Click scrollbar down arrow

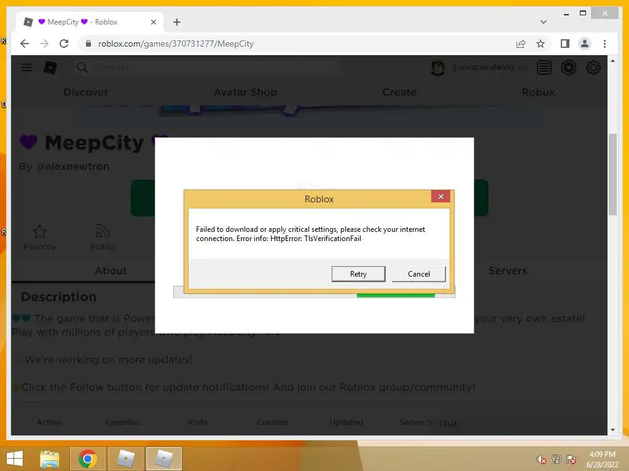[x=612, y=430]
